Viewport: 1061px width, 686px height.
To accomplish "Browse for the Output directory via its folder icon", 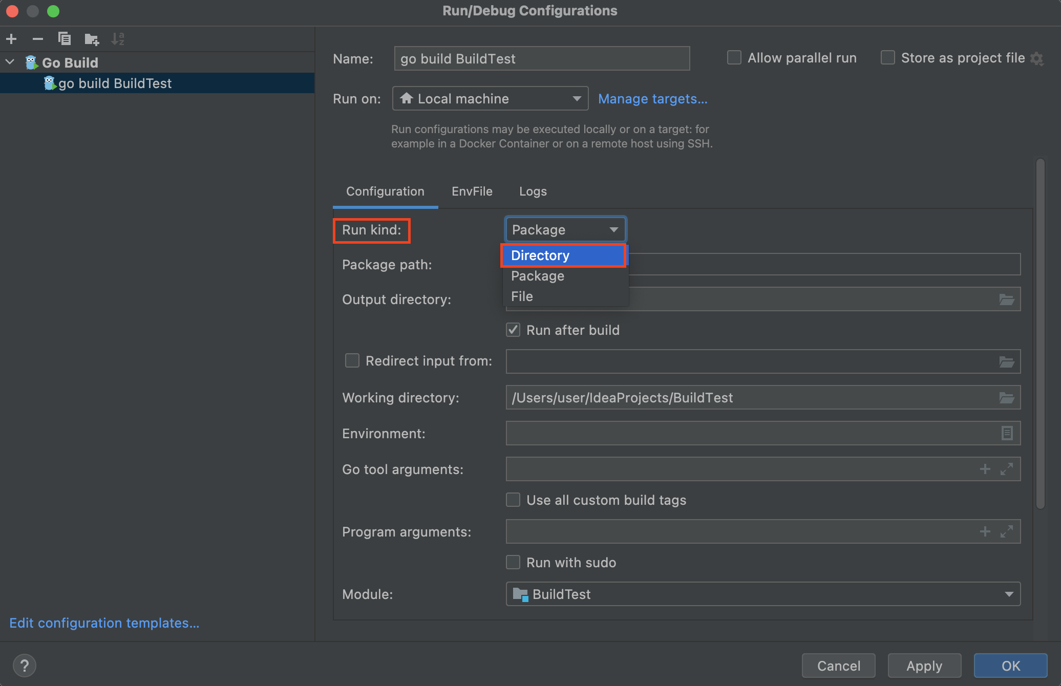I will 1006,299.
